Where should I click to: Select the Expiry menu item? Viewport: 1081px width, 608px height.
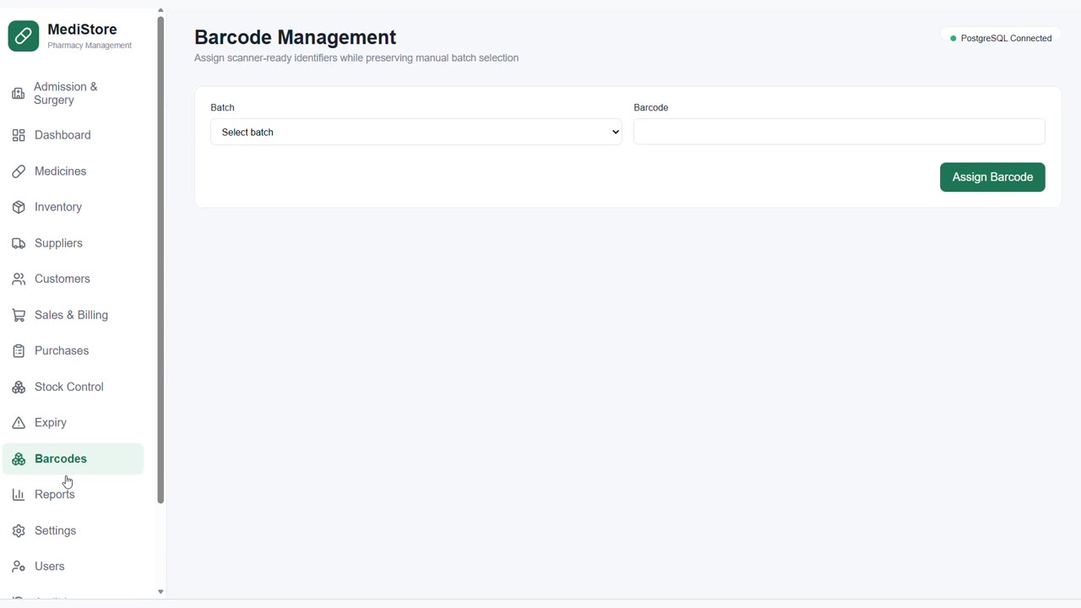pos(73,423)
